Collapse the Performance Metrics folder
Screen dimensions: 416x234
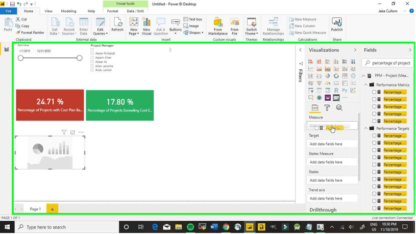pos(366,85)
